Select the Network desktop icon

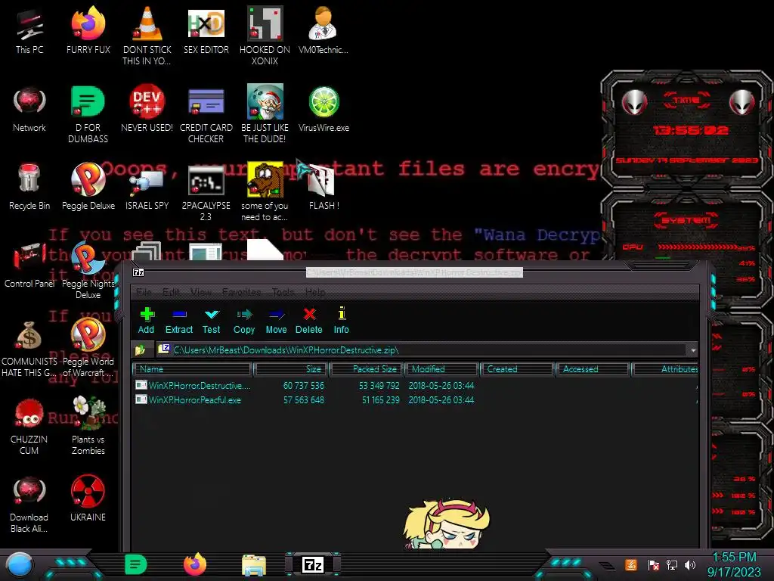pos(29,109)
